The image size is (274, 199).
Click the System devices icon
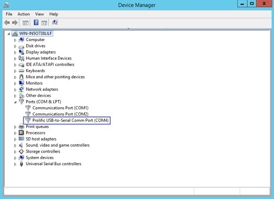pyautogui.click(x=21, y=157)
